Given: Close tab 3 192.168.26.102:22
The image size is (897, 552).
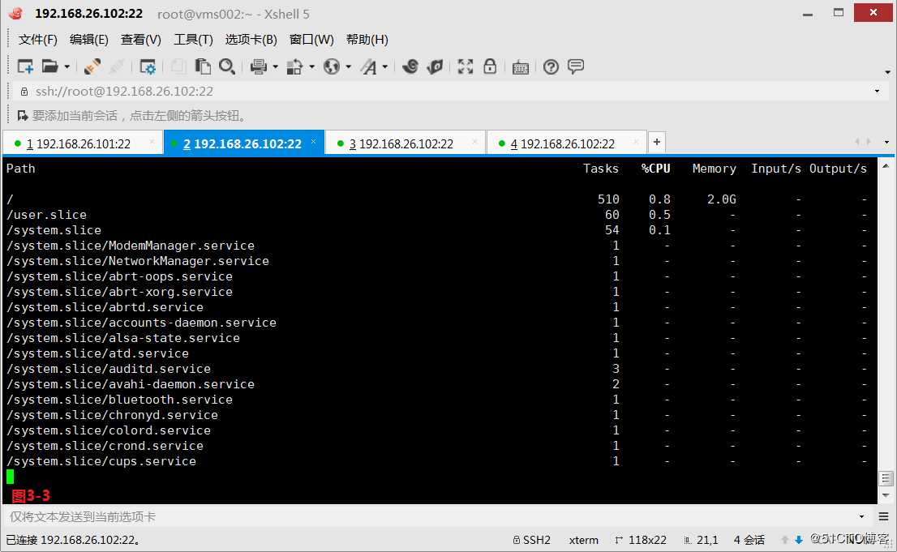Looking at the screenshot, I should [474, 142].
